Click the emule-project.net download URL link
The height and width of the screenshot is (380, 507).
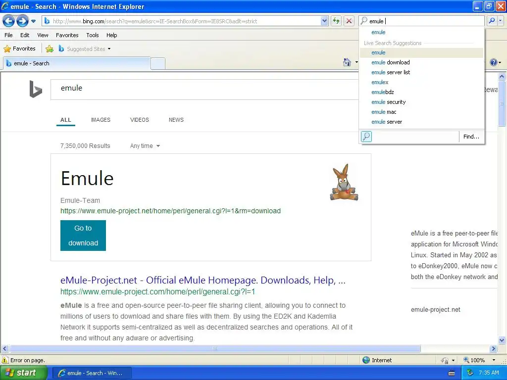click(170, 211)
